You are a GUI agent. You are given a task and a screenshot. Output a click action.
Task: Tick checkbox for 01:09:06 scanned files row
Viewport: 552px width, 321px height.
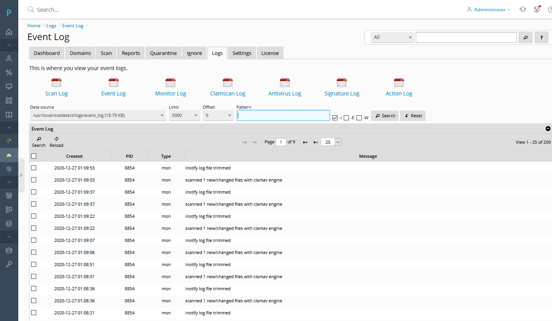[x=34, y=252]
